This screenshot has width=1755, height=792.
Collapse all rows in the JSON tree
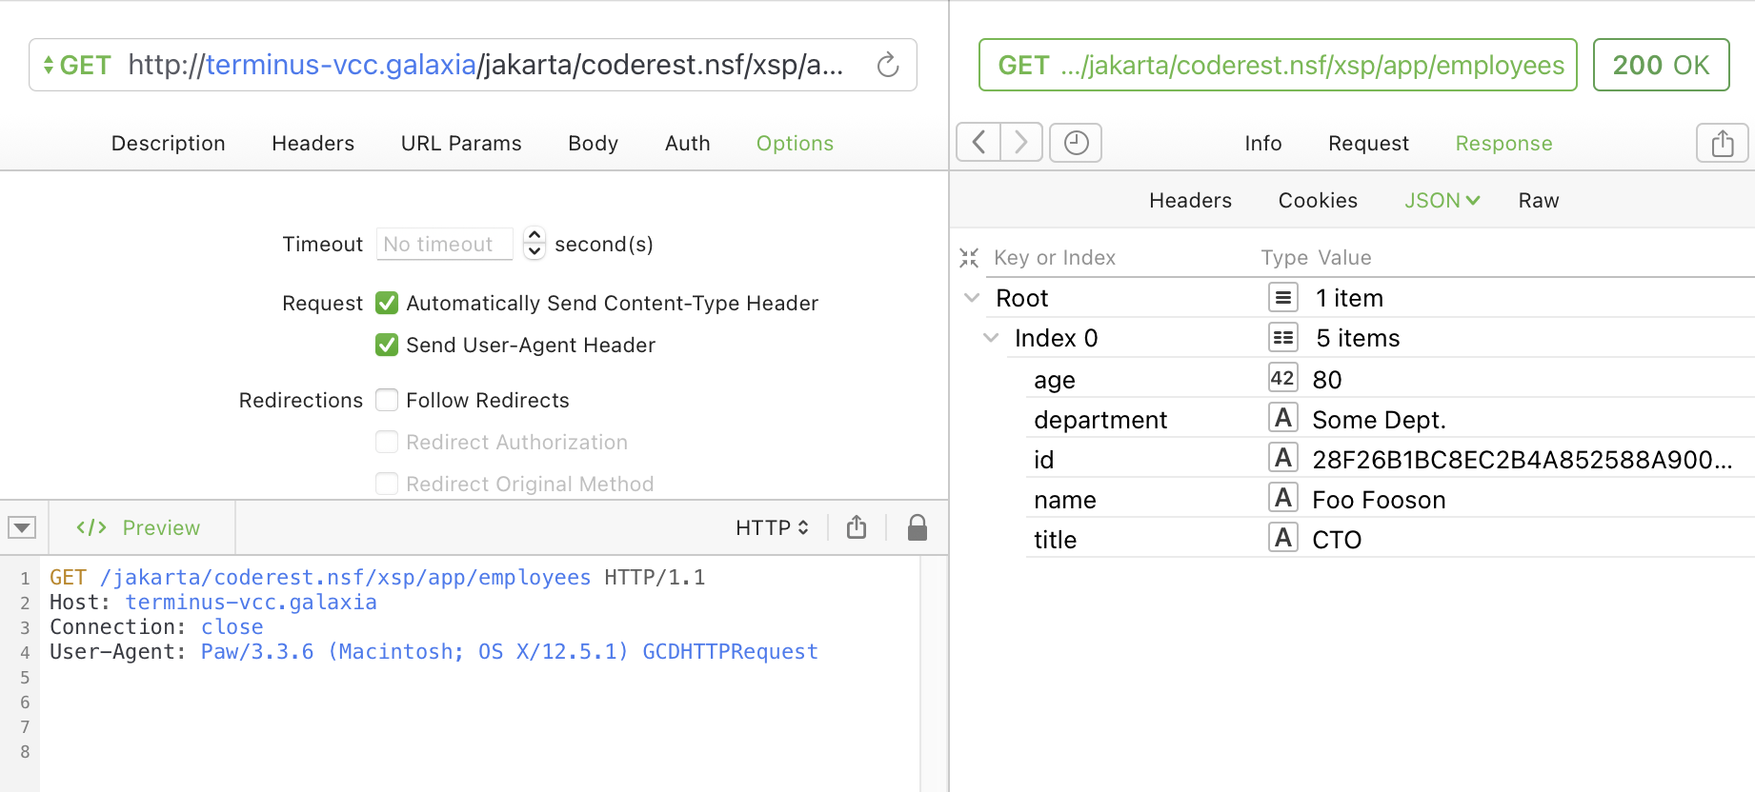[969, 258]
